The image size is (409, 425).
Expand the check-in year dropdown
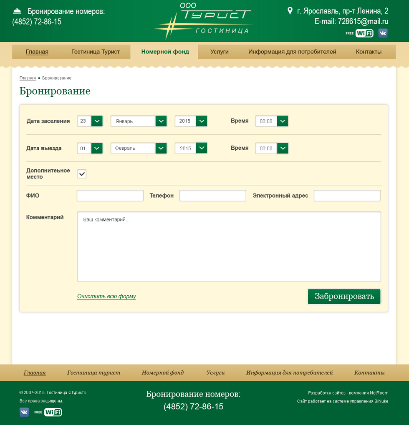pyautogui.click(x=191, y=121)
